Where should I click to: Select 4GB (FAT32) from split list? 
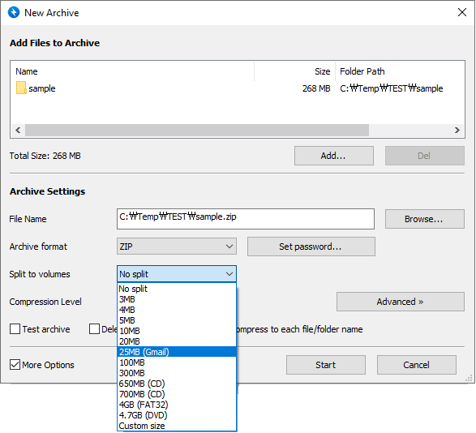(177, 405)
